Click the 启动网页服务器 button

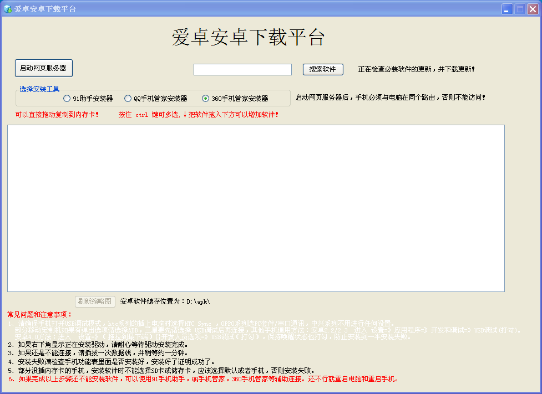pos(44,68)
